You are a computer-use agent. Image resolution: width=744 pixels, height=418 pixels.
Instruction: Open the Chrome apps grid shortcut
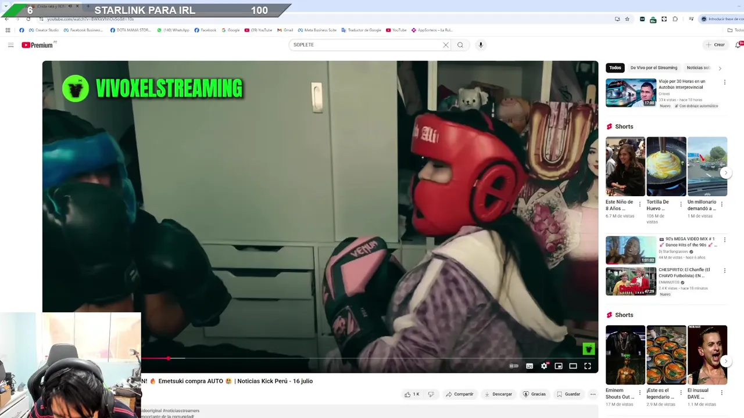(x=8, y=30)
